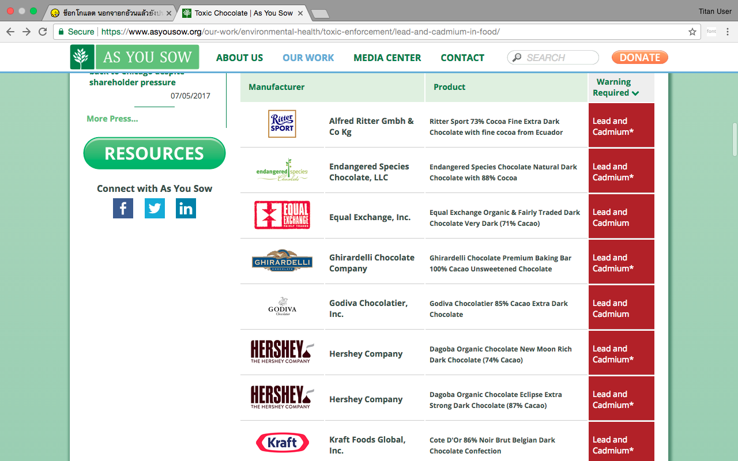This screenshot has height=461, width=738.
Task: Click the Godiva Chocolatier logo
Action: (283, 307)
